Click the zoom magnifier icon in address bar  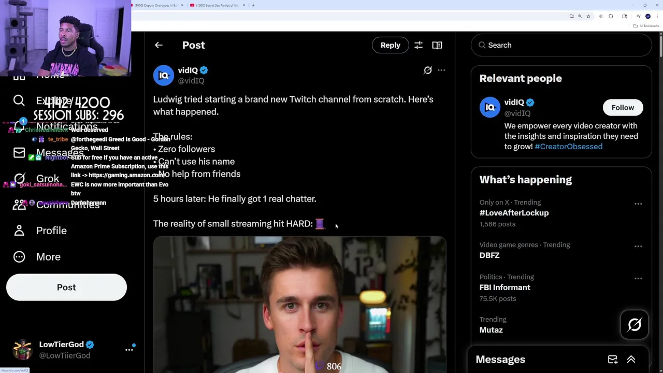(580, 17)
